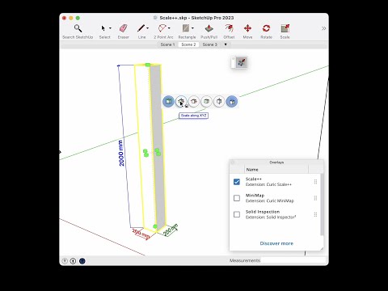The width and height of the screenshot is (388, 291).
Task: Click the leftmost blue Scale++ mode button
Action: pyautogui.click(x=169, y=102)
